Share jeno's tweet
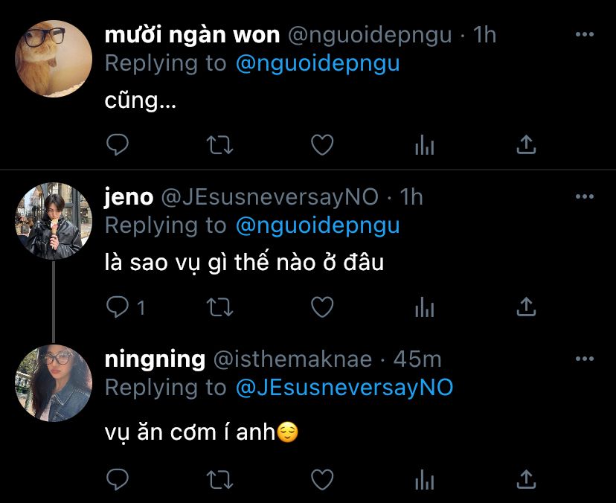Image resolution: width=616 pixels, height=503 pixels. click(x=526, y=307)
